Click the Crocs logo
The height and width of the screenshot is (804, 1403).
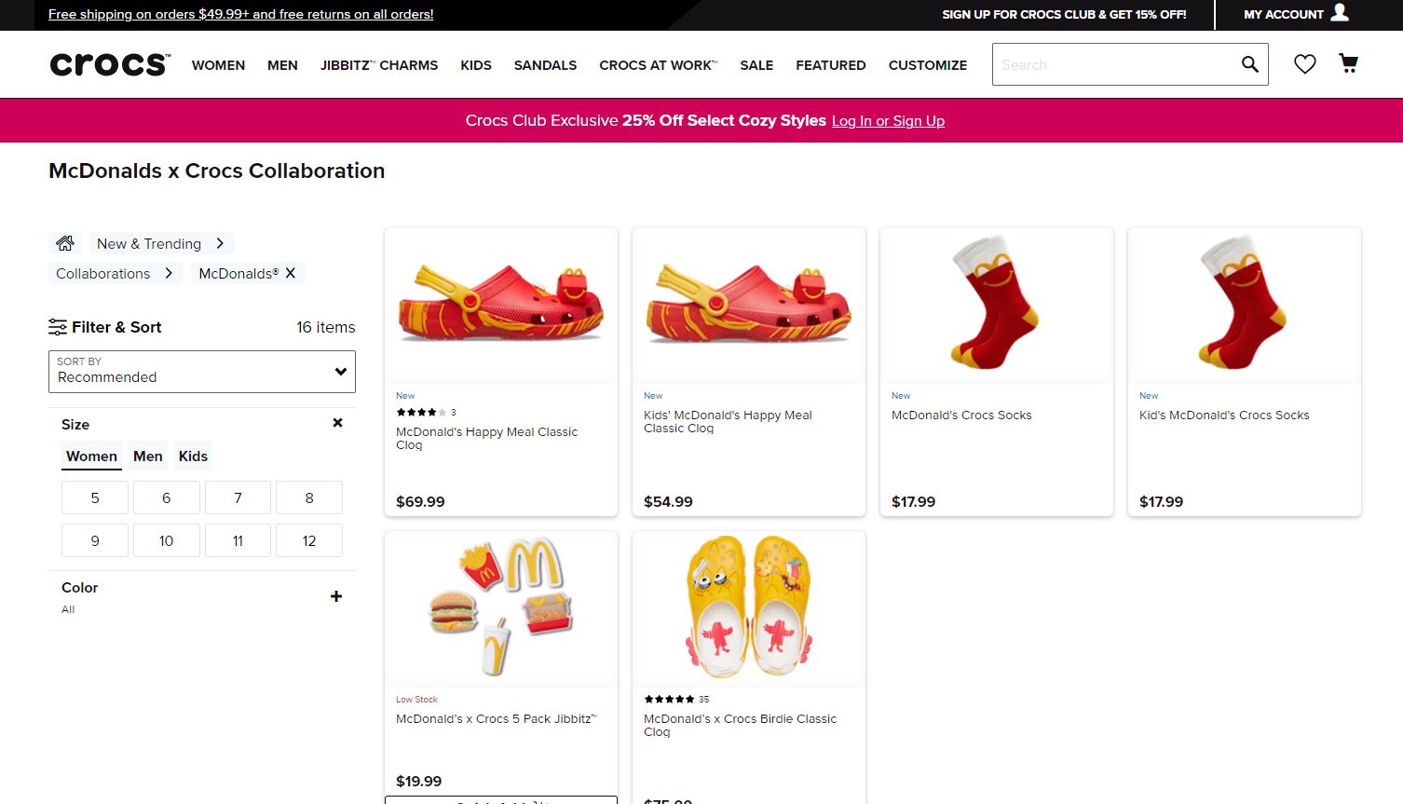[107, 62]
